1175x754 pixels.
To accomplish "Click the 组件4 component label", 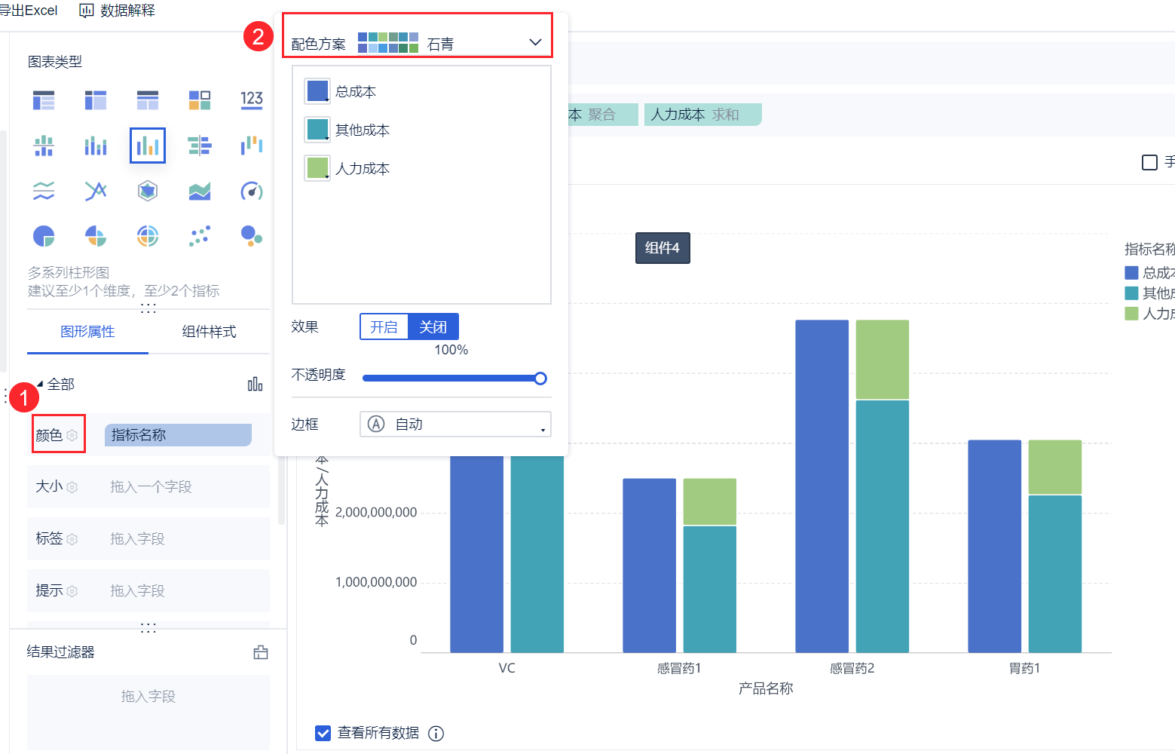I will tap(662, 248).
